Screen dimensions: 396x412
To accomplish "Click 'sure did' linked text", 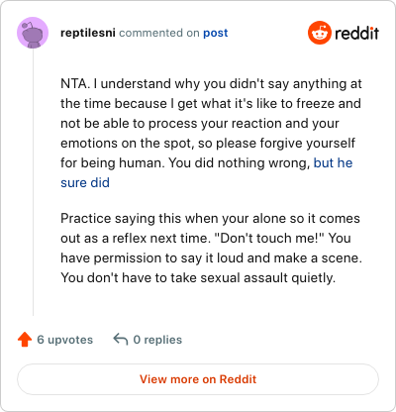I will pos(85,182).
